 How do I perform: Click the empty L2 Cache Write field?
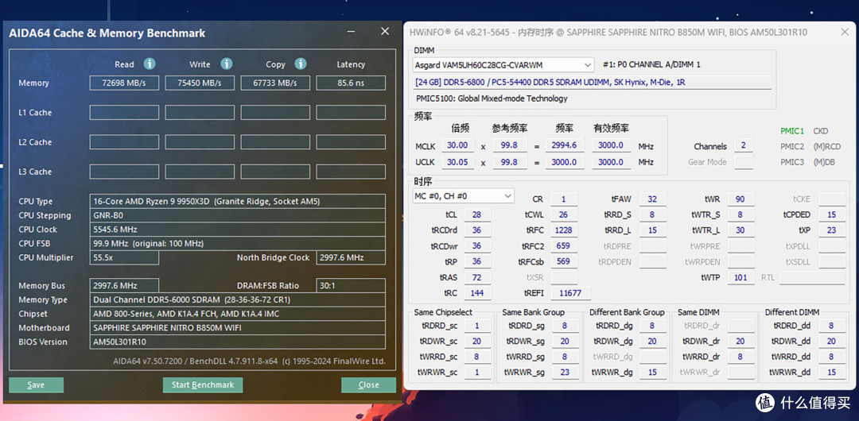pyautogui.click(x=200, y=142)
